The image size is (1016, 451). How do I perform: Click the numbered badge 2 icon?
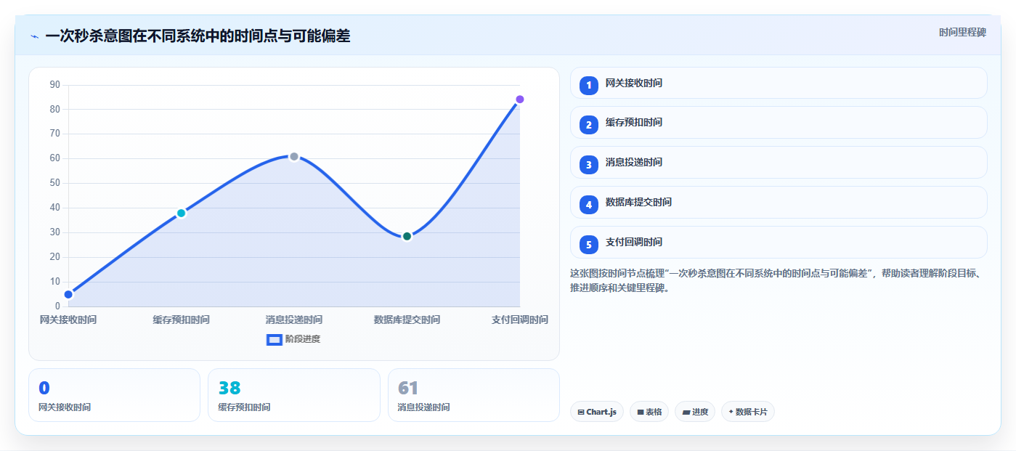[x=589, y=125]
